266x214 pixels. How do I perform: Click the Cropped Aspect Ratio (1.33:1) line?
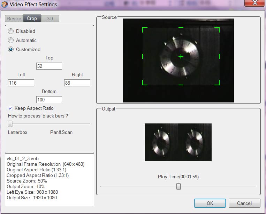[x=38, y=176]
